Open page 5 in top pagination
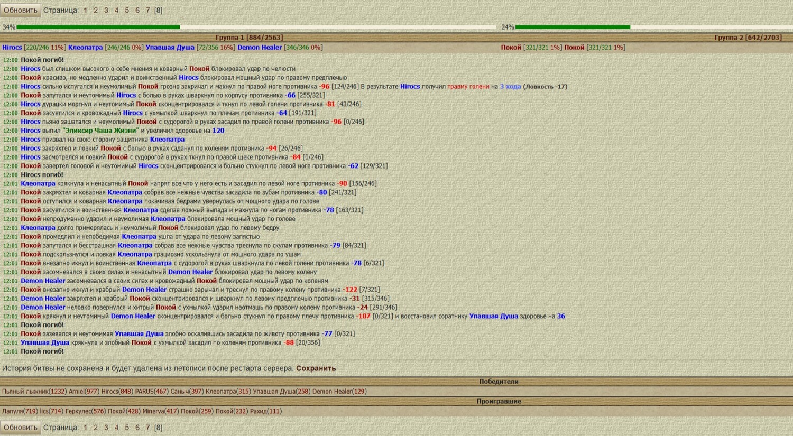Image resolution: width=793 pixels, height=436 pixels. (x=127, y=10)
